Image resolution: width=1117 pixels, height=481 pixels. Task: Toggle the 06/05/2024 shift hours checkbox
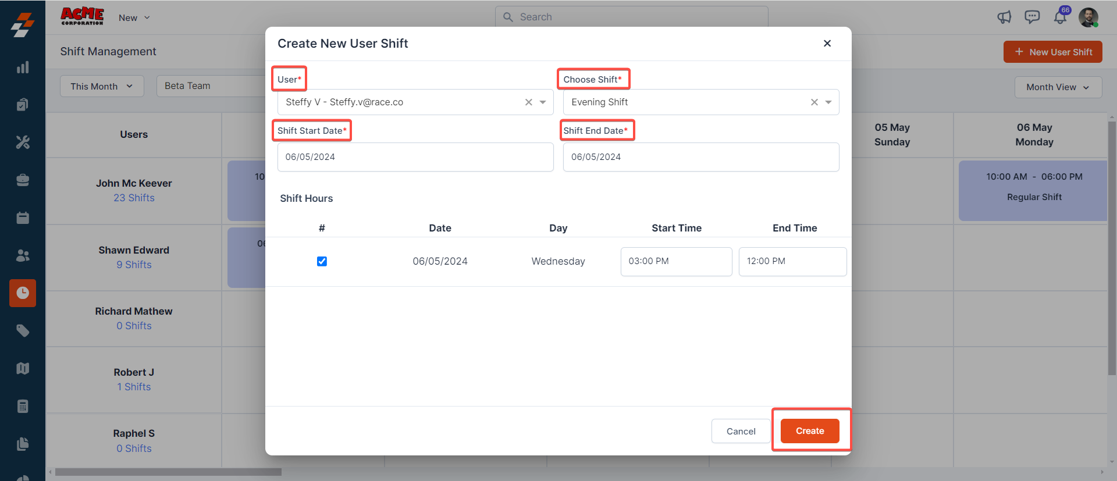(x=322, y=261)
